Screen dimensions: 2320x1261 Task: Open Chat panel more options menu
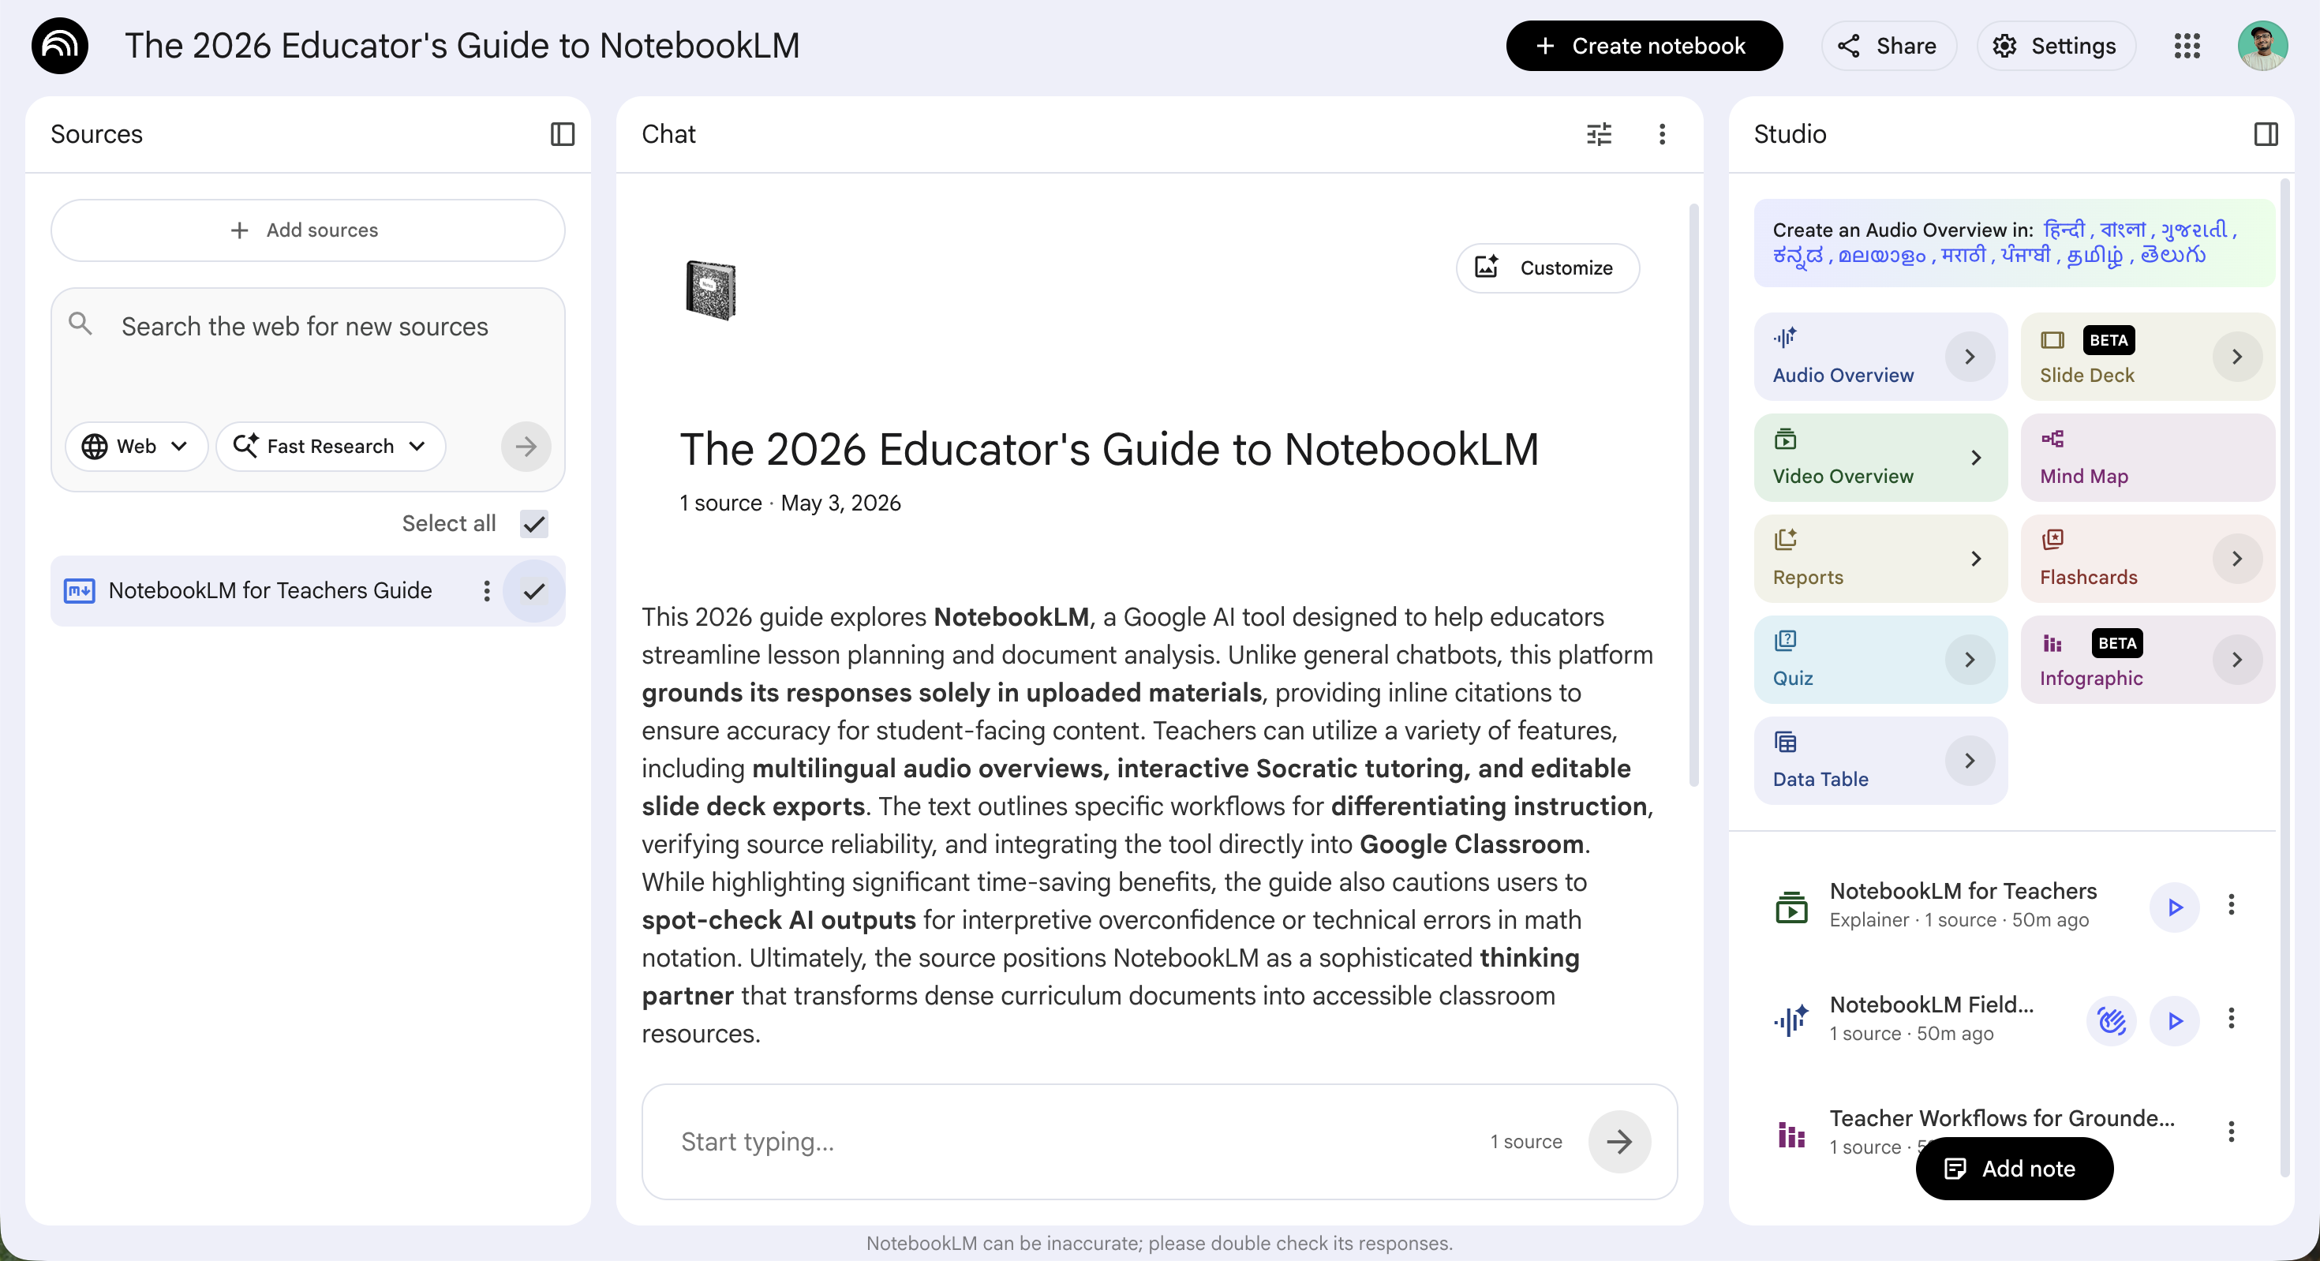[1662, 134]
